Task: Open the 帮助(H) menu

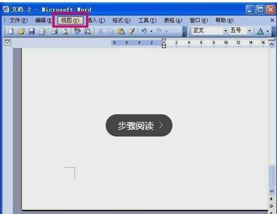Action: click(224, 21)
